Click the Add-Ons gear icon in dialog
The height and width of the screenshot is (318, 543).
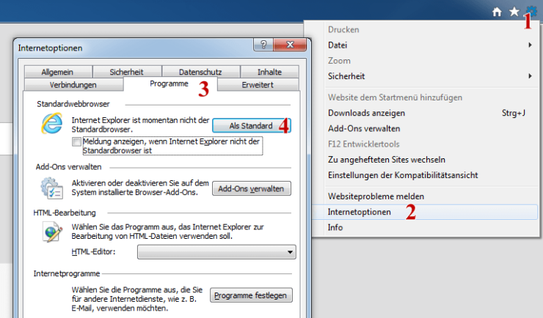click(x=52, y=188)
